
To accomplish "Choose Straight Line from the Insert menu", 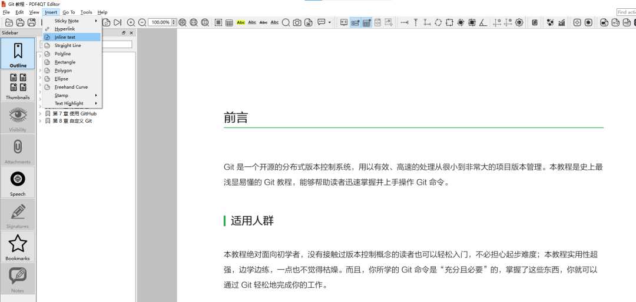I will coord(72,45).
